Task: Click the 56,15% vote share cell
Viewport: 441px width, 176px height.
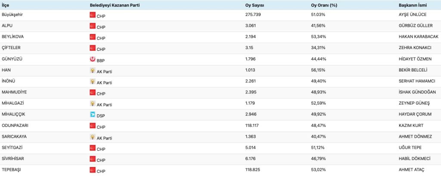Action: 318,70
